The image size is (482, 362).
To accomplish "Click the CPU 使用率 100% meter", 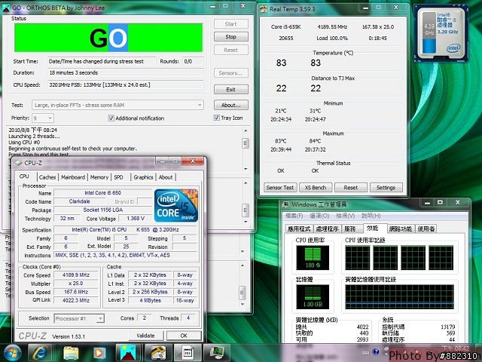I will coord(313,258).
